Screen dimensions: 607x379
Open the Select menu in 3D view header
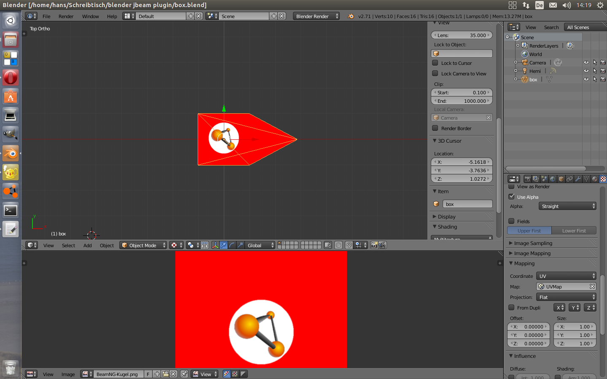click(68, 245)
